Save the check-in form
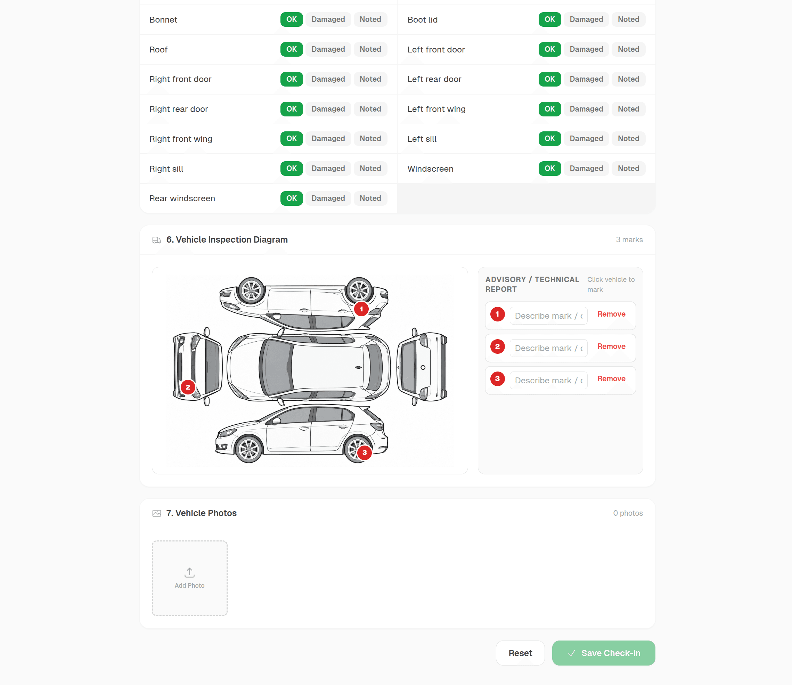Image resolution: width=792 pixels, height=685 pixels. (604, 653)
